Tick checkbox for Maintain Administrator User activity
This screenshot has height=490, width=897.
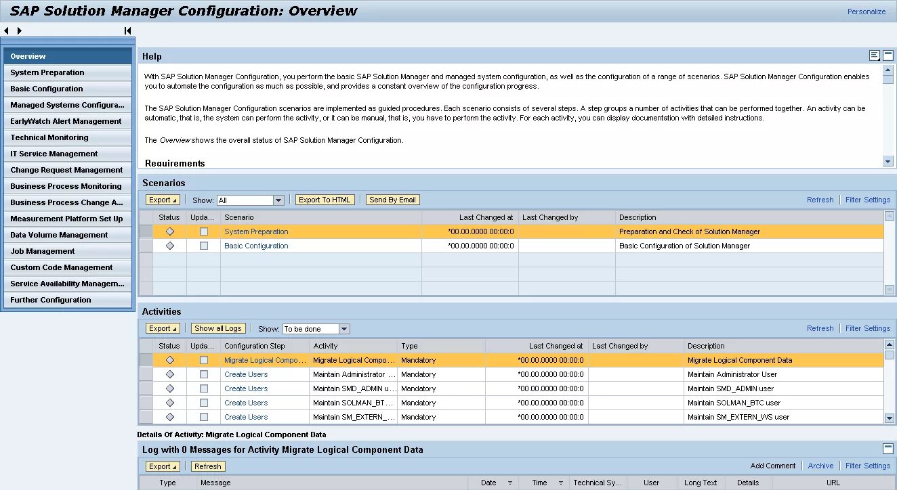pos(204,374)
